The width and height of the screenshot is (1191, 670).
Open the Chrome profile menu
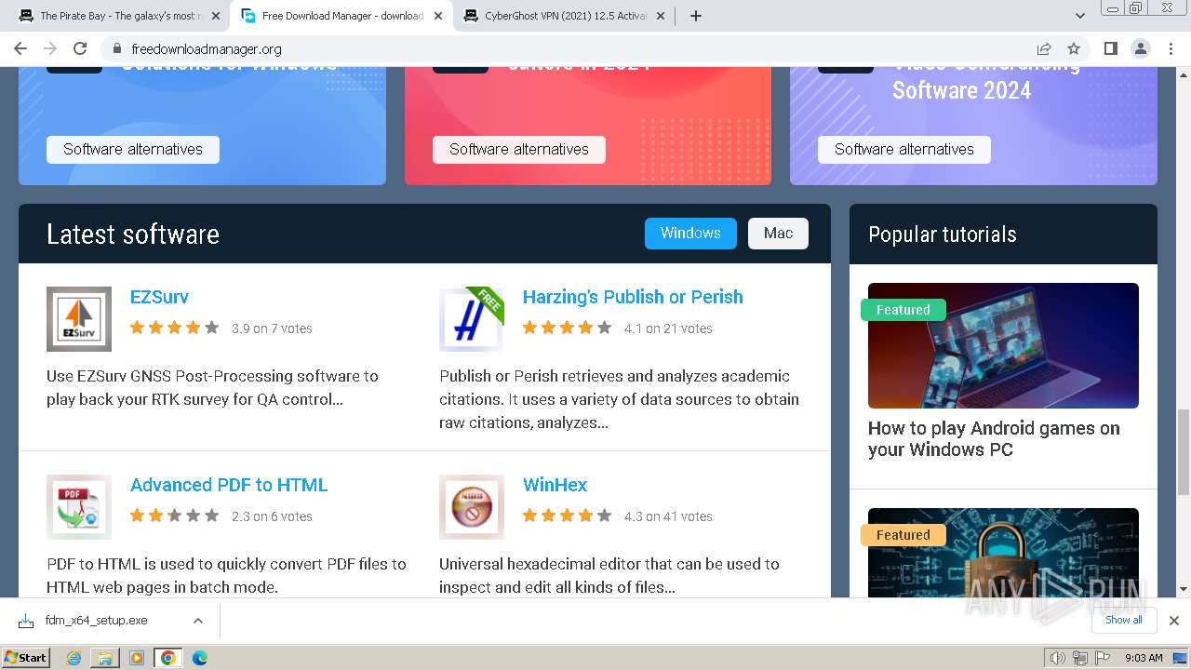point(1140,48)
